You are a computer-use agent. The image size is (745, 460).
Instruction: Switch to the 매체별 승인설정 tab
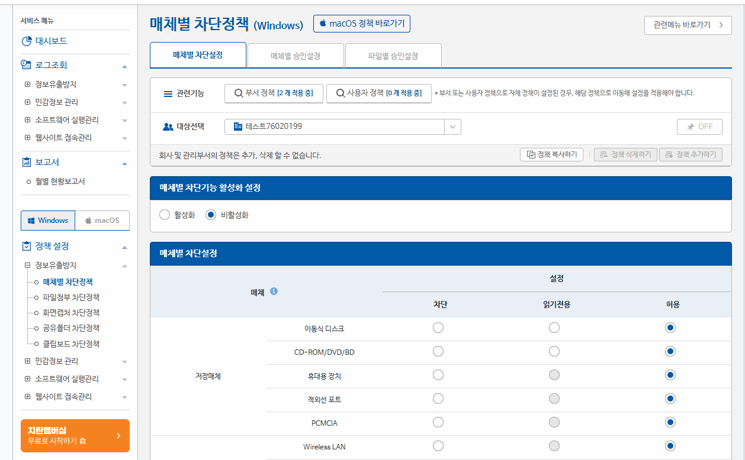click(295, 55)
